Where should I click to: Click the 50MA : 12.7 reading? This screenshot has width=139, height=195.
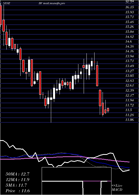(x=18, y=174)
